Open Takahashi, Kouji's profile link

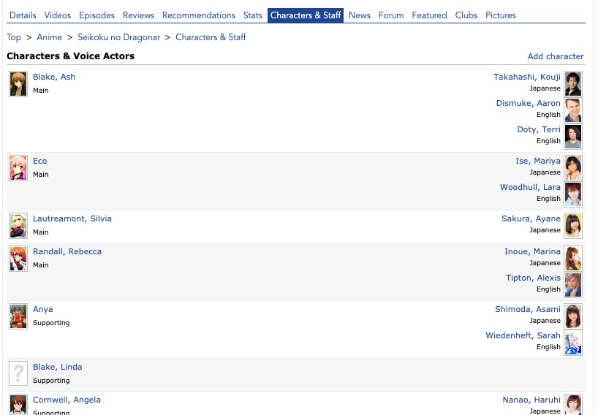pyautogui.click(x=526, y=77)
